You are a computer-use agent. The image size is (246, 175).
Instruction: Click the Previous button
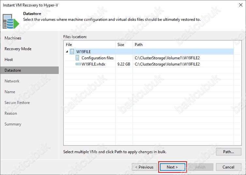pyautogui.click(x=145, y=167)
